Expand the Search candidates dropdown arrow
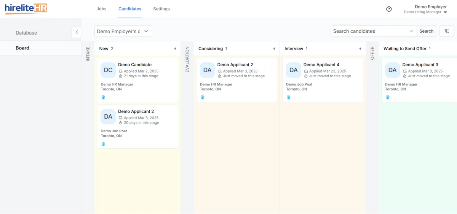This screenshot has height=214, width=457. coord(411,31)
